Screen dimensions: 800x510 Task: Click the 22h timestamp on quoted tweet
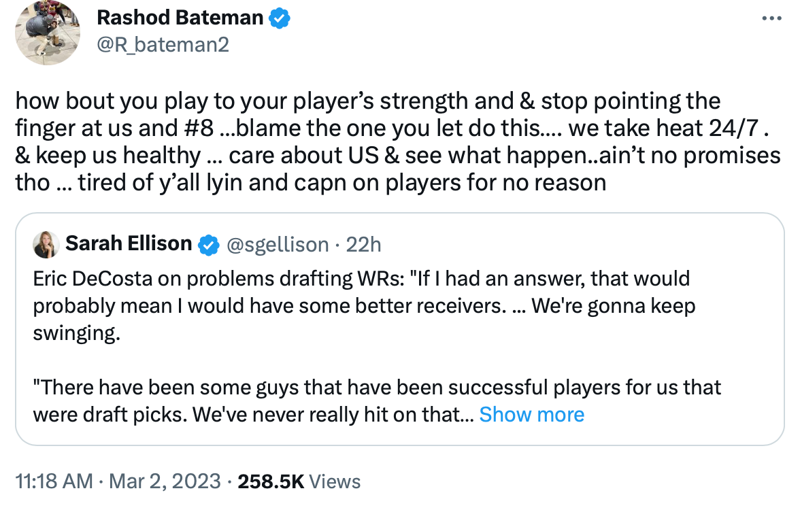363,244
